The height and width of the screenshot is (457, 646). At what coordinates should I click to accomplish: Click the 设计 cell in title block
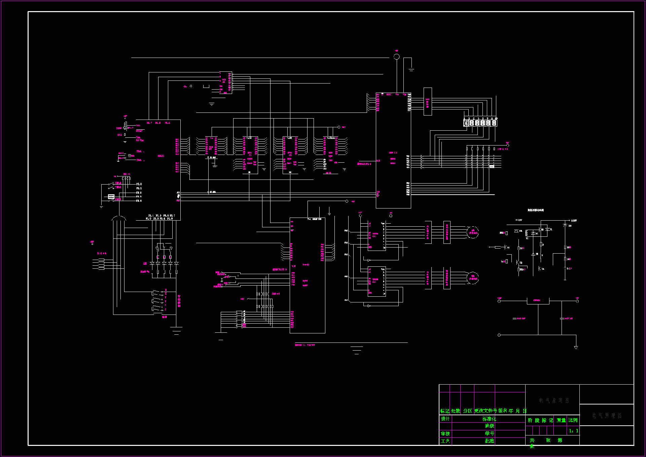[x=445, y=419]
